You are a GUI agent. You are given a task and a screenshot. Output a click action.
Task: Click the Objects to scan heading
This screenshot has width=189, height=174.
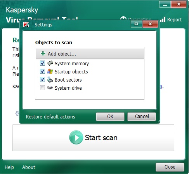(54, 43)
